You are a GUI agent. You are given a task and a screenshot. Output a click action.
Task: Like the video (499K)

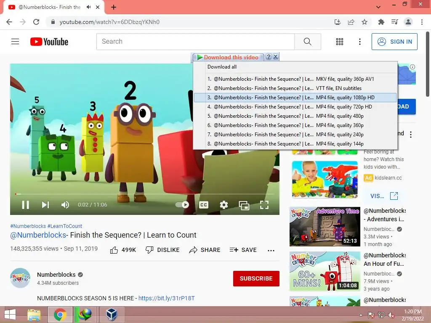tap(123, 250)
